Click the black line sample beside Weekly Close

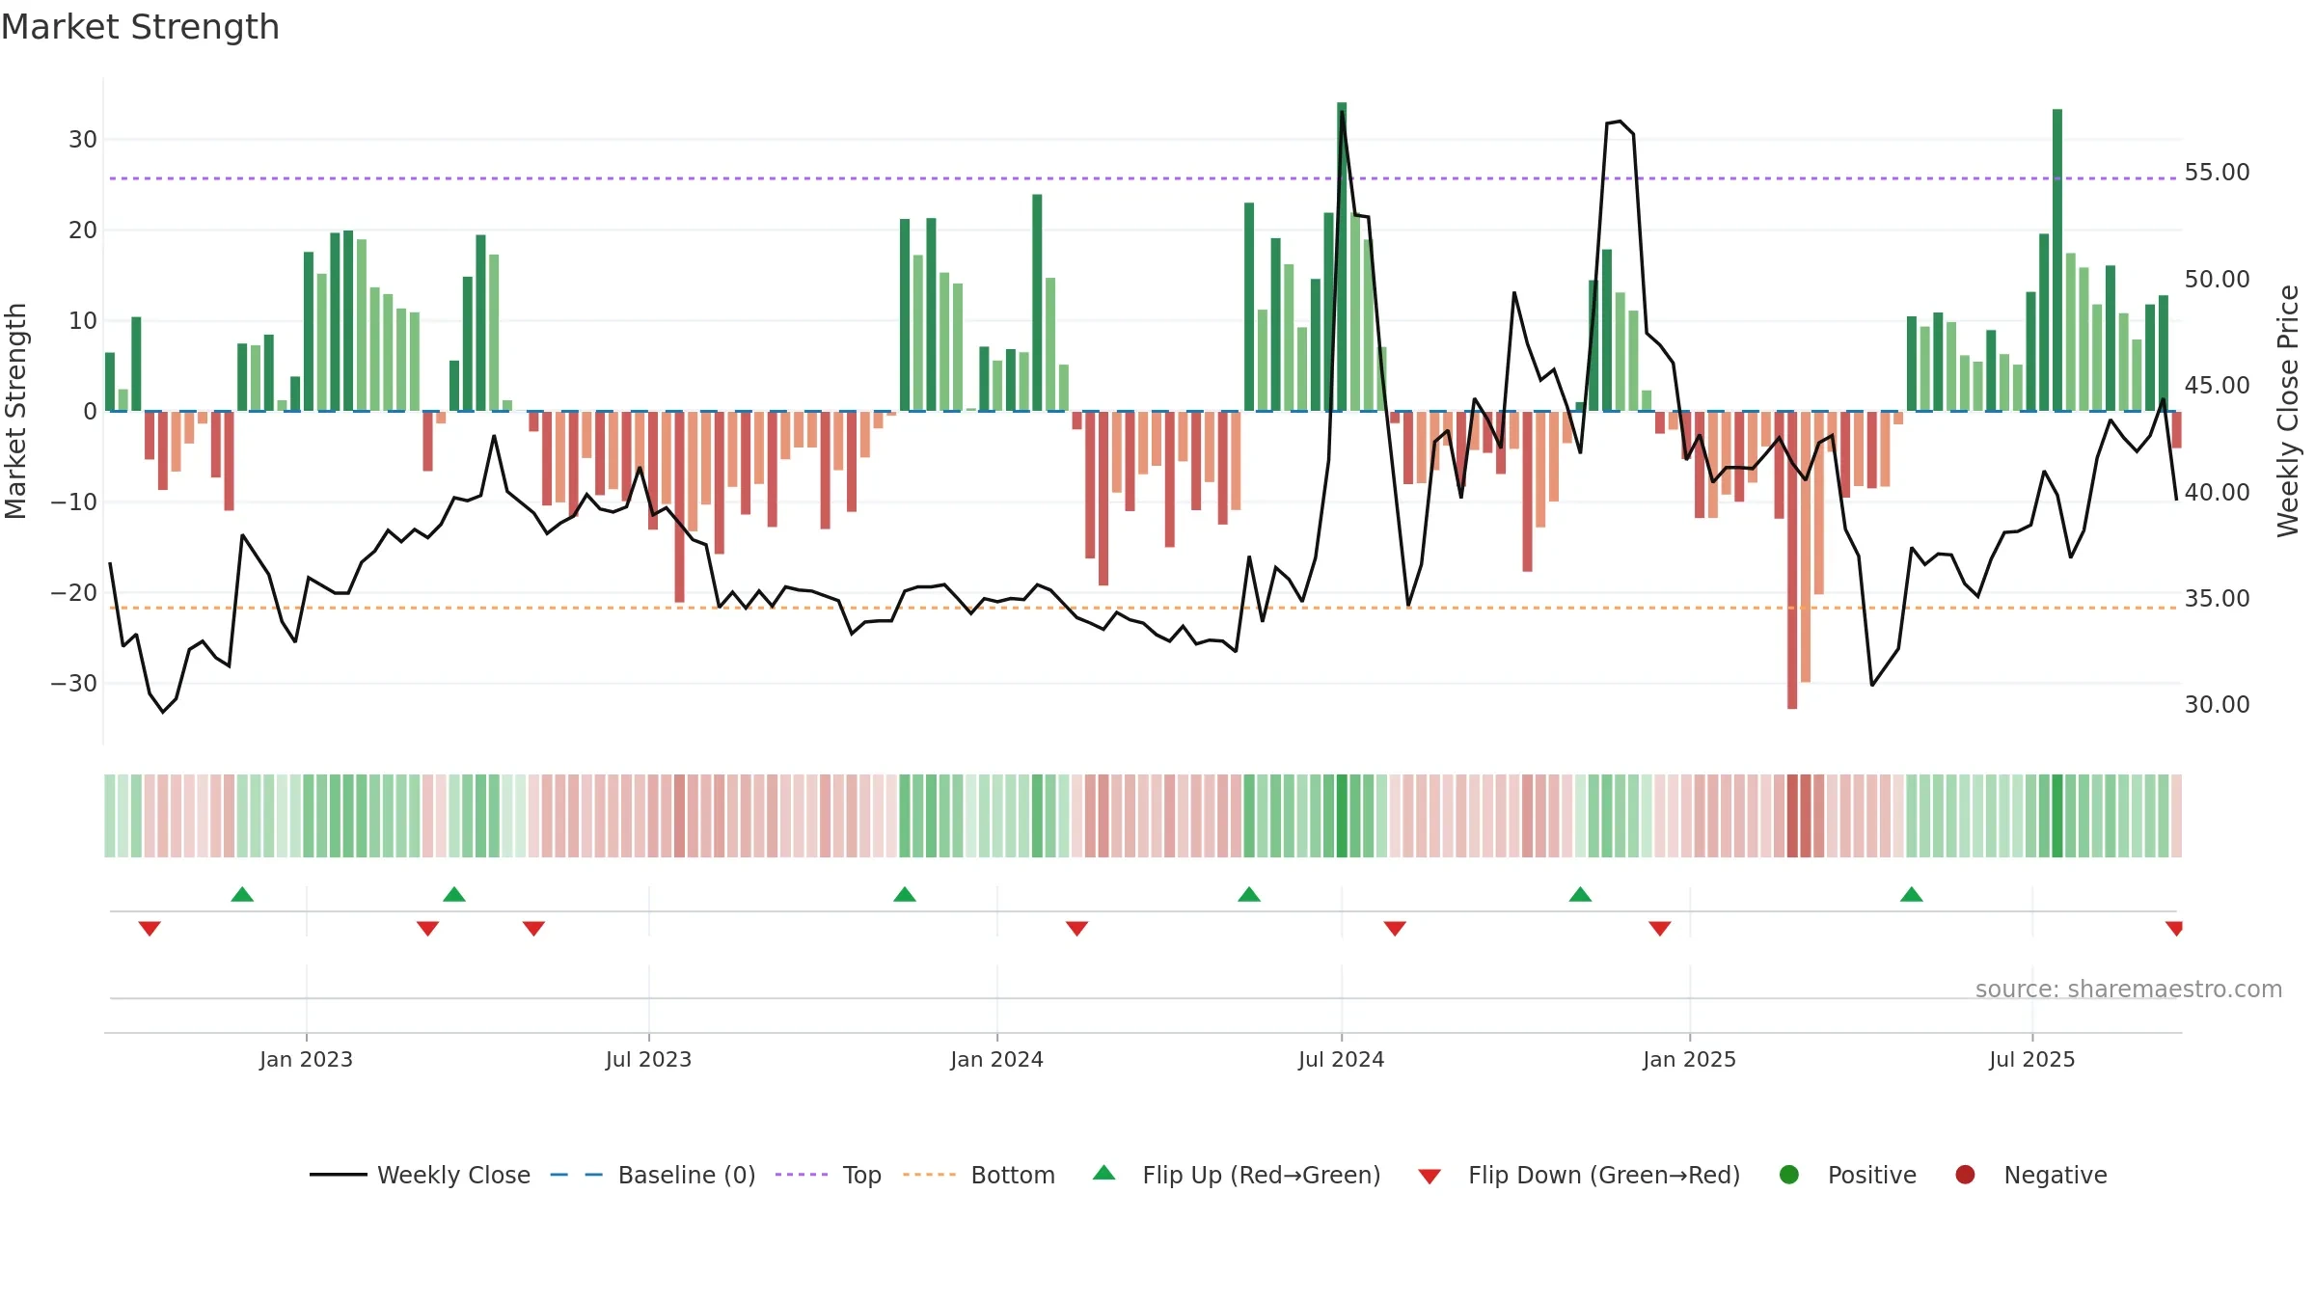(339, 1175)
